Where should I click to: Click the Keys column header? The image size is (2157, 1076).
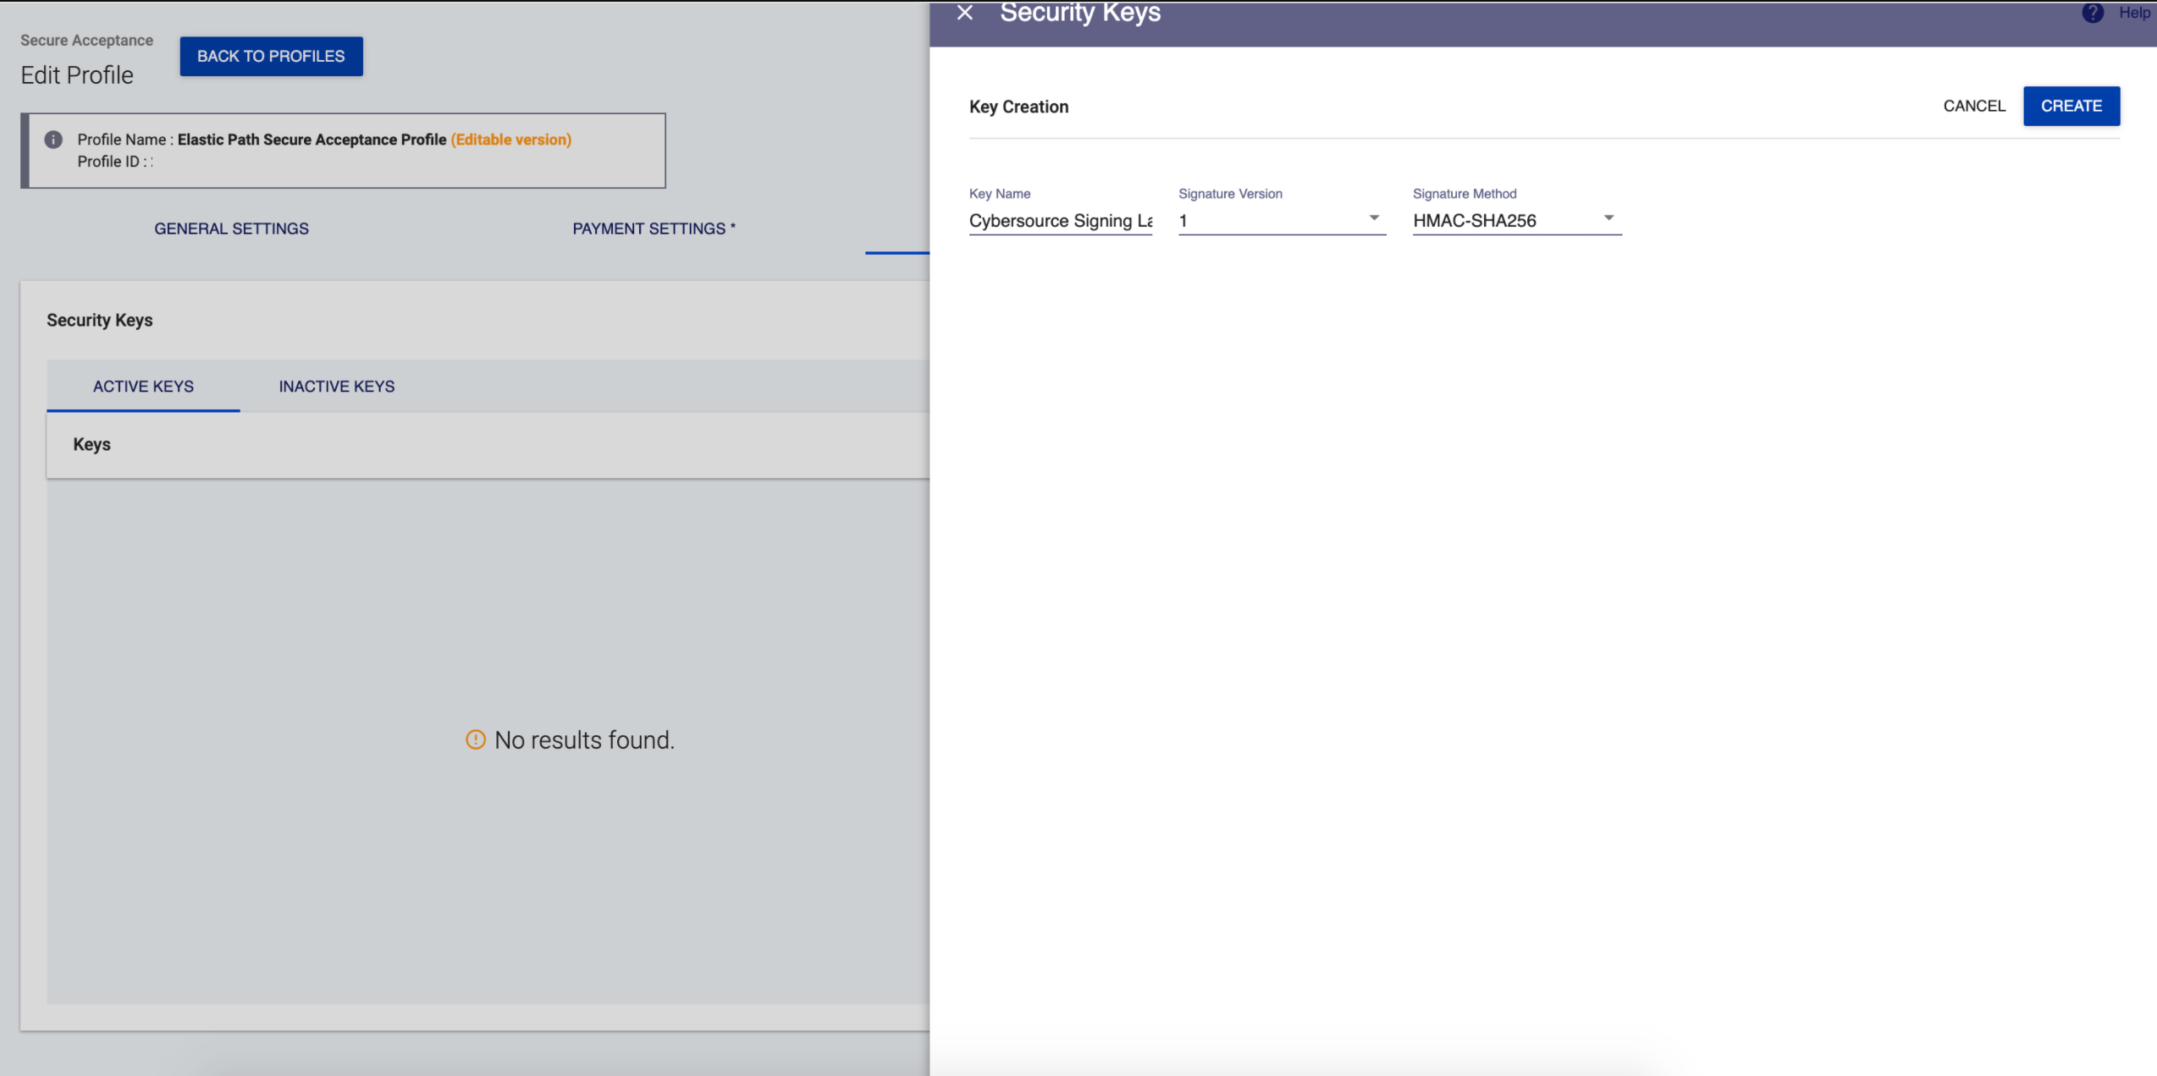[91, 445]
